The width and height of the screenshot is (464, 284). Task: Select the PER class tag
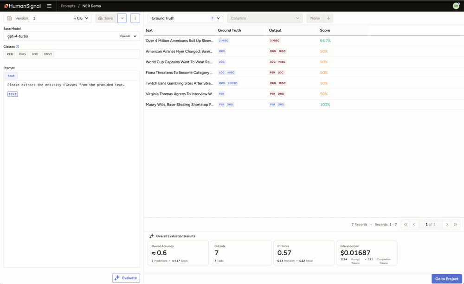(10, 54)
